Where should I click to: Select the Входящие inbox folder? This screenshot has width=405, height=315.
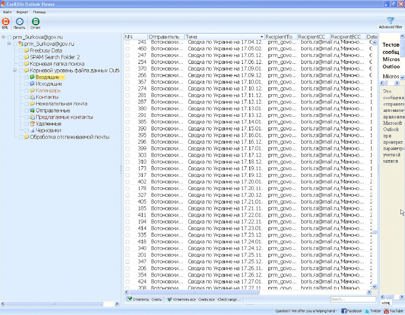click(47, 77)
